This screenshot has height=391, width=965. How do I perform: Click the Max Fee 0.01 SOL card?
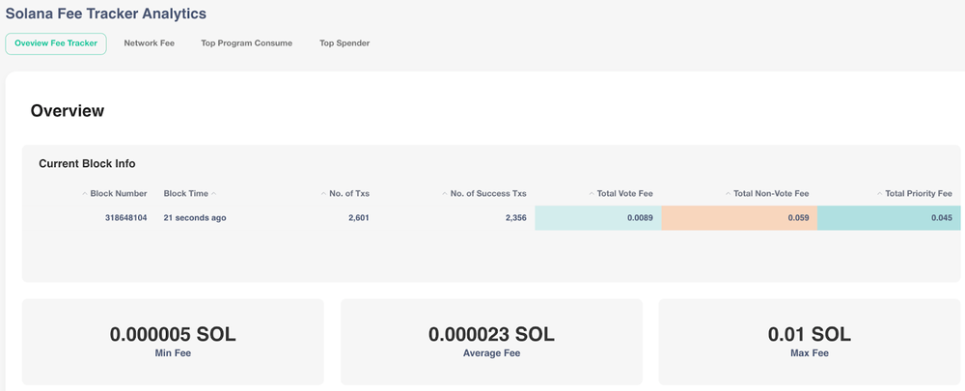(809, 342)
